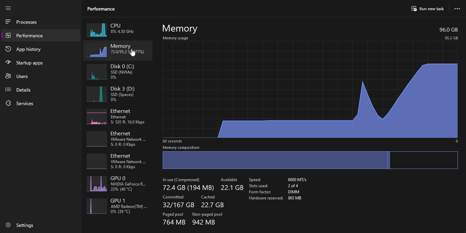
Task: Click the Performance page title
Action: point(101,9)
